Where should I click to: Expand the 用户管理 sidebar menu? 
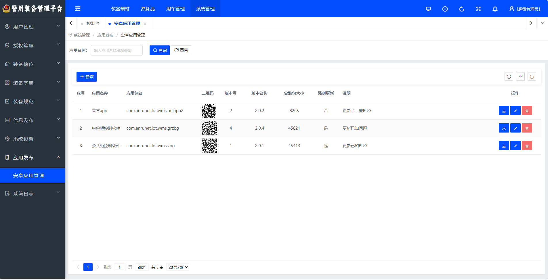pos(32,27)
